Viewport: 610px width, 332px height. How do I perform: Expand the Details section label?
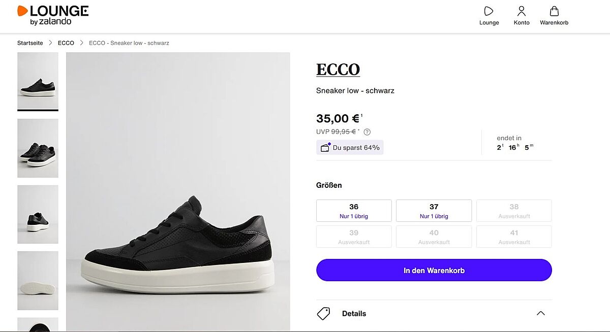click(354, 314)
